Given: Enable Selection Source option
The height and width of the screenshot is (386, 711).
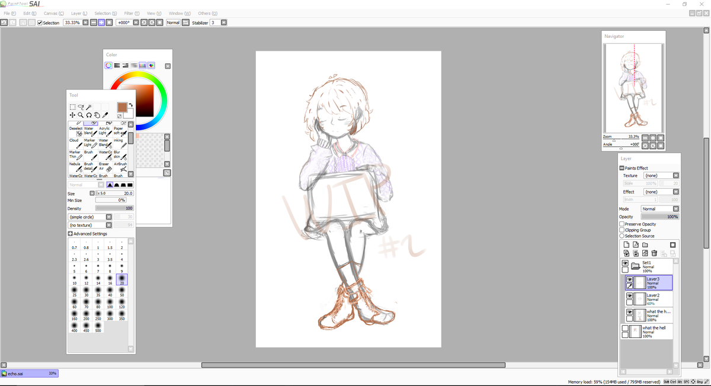Looking at the screenshot, I should pyautogui.click(x=622, y=236).
